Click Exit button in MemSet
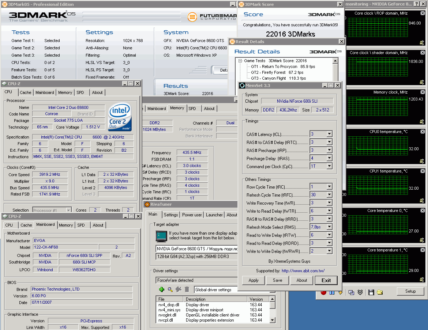 coord(326,280)
